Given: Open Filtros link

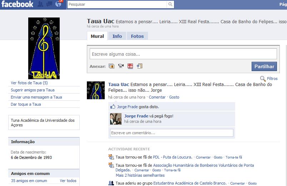Looking at the screenshot, I should (x=272, y=79).
